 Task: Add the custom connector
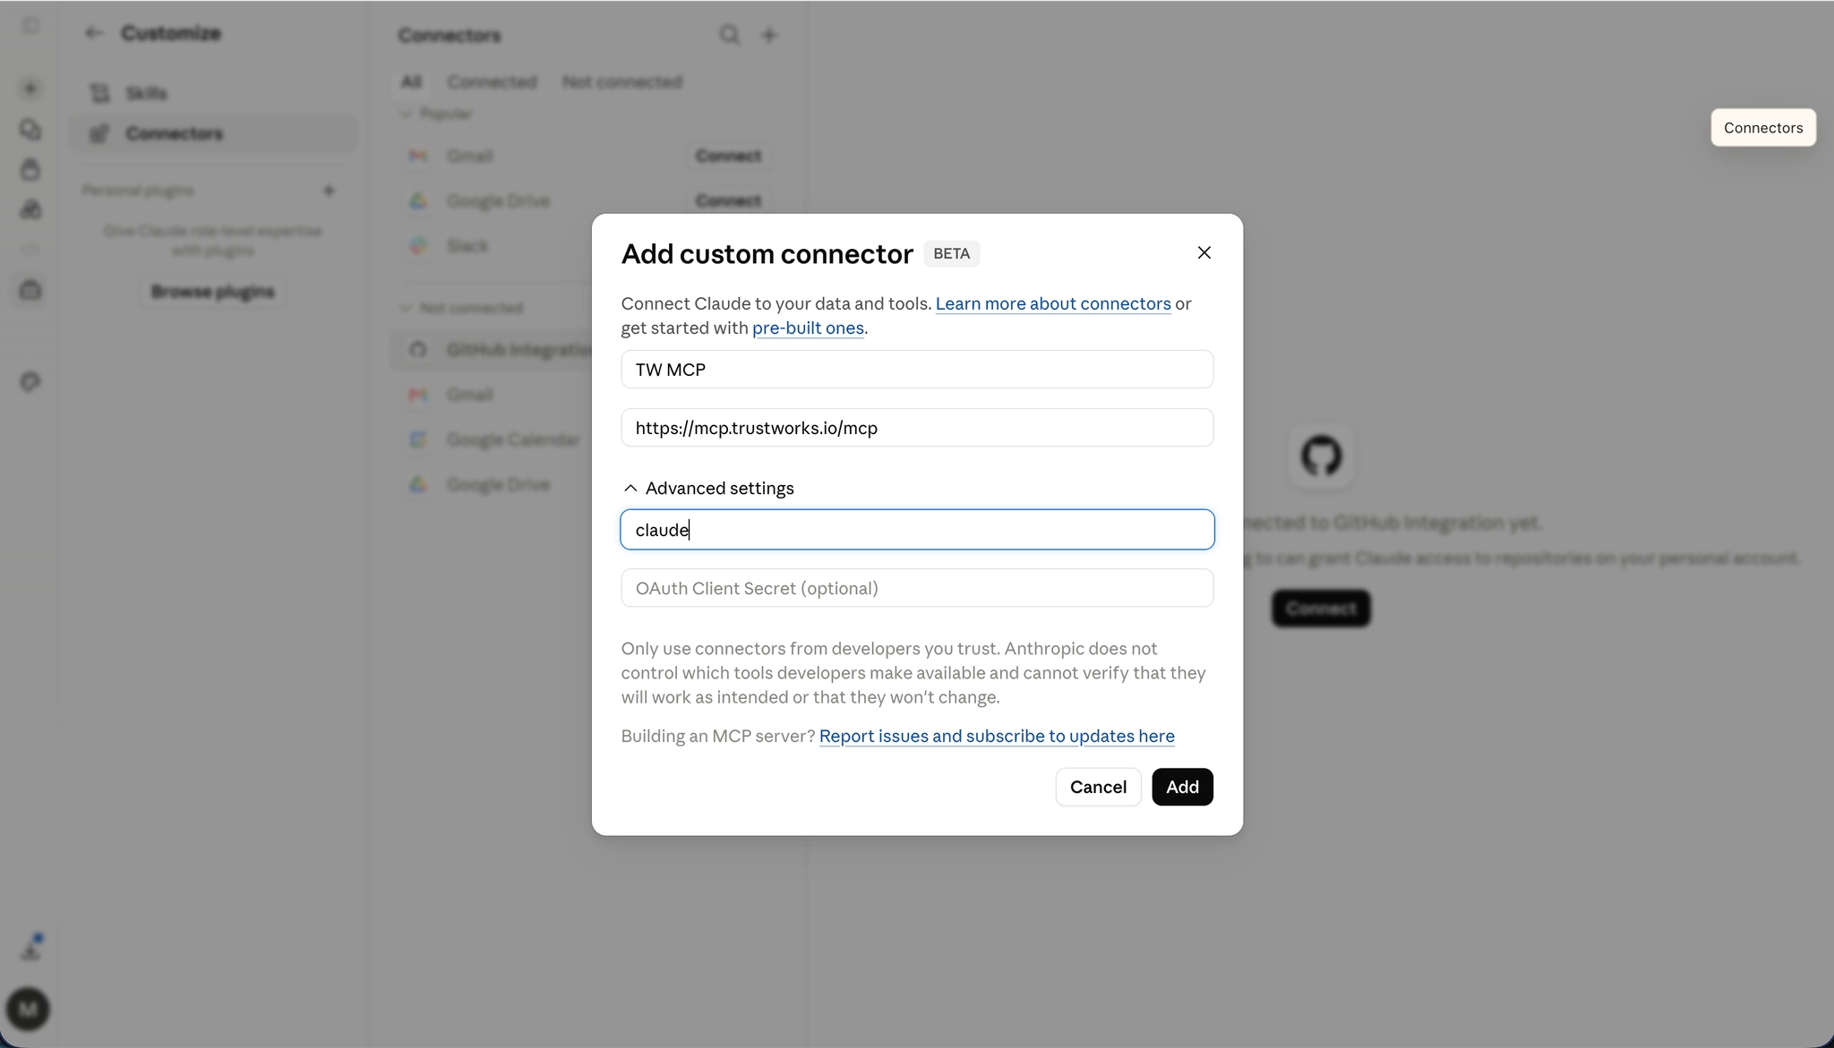(1182, 787)
